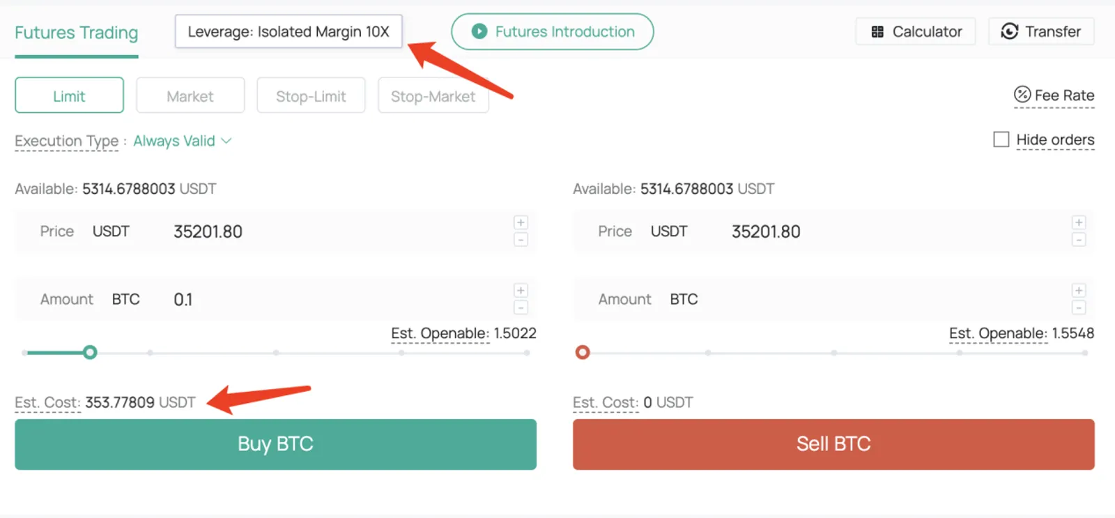Decrease sell-side BTC amount with minus stepper

pos(1079,307)
